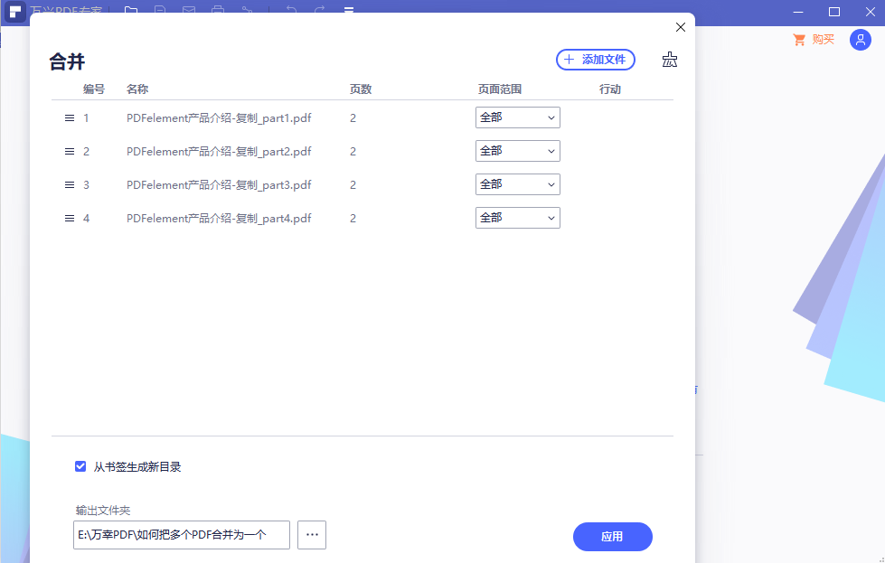Open a file using the folder icon
The width and height of the screenshot is (885, 563).
pos(132,9)
